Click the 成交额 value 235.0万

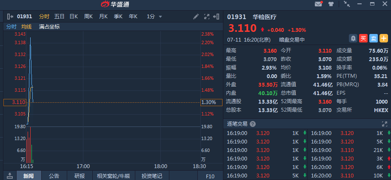(379, 59)
